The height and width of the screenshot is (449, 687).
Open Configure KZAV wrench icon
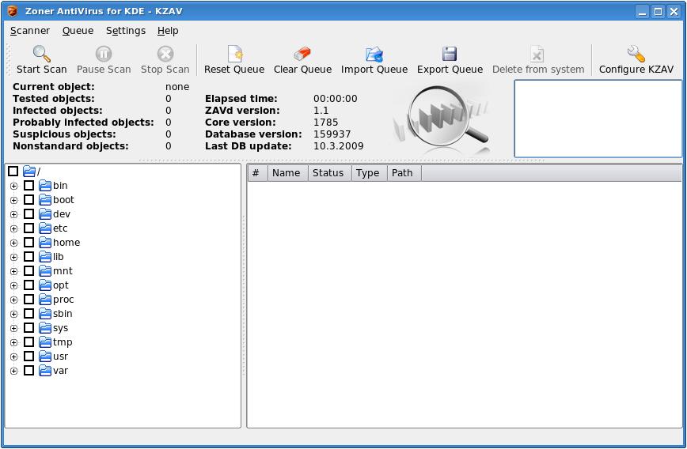tap(636, 55)
